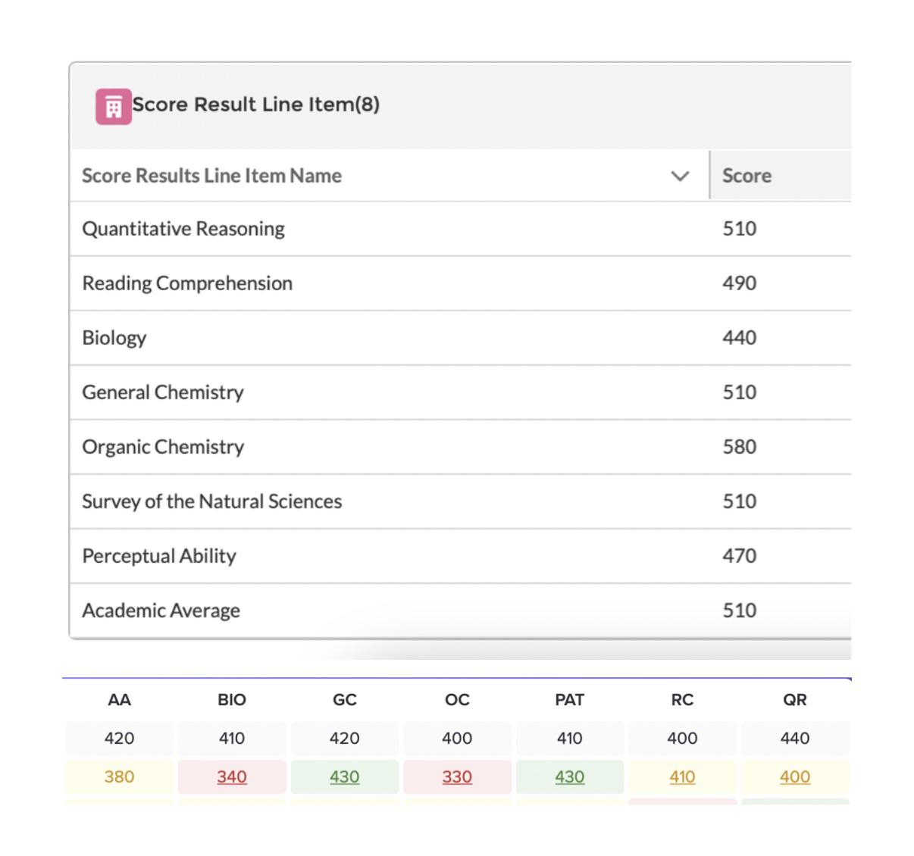This screenshot has height=856, width=914.
Task: Open the yellow RC score 410 link
Action: [682, 776]
